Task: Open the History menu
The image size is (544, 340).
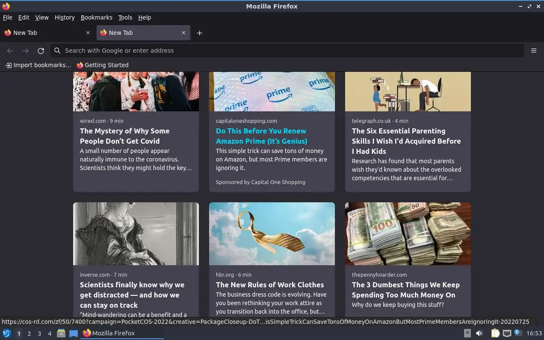Action: click(65, 17)
